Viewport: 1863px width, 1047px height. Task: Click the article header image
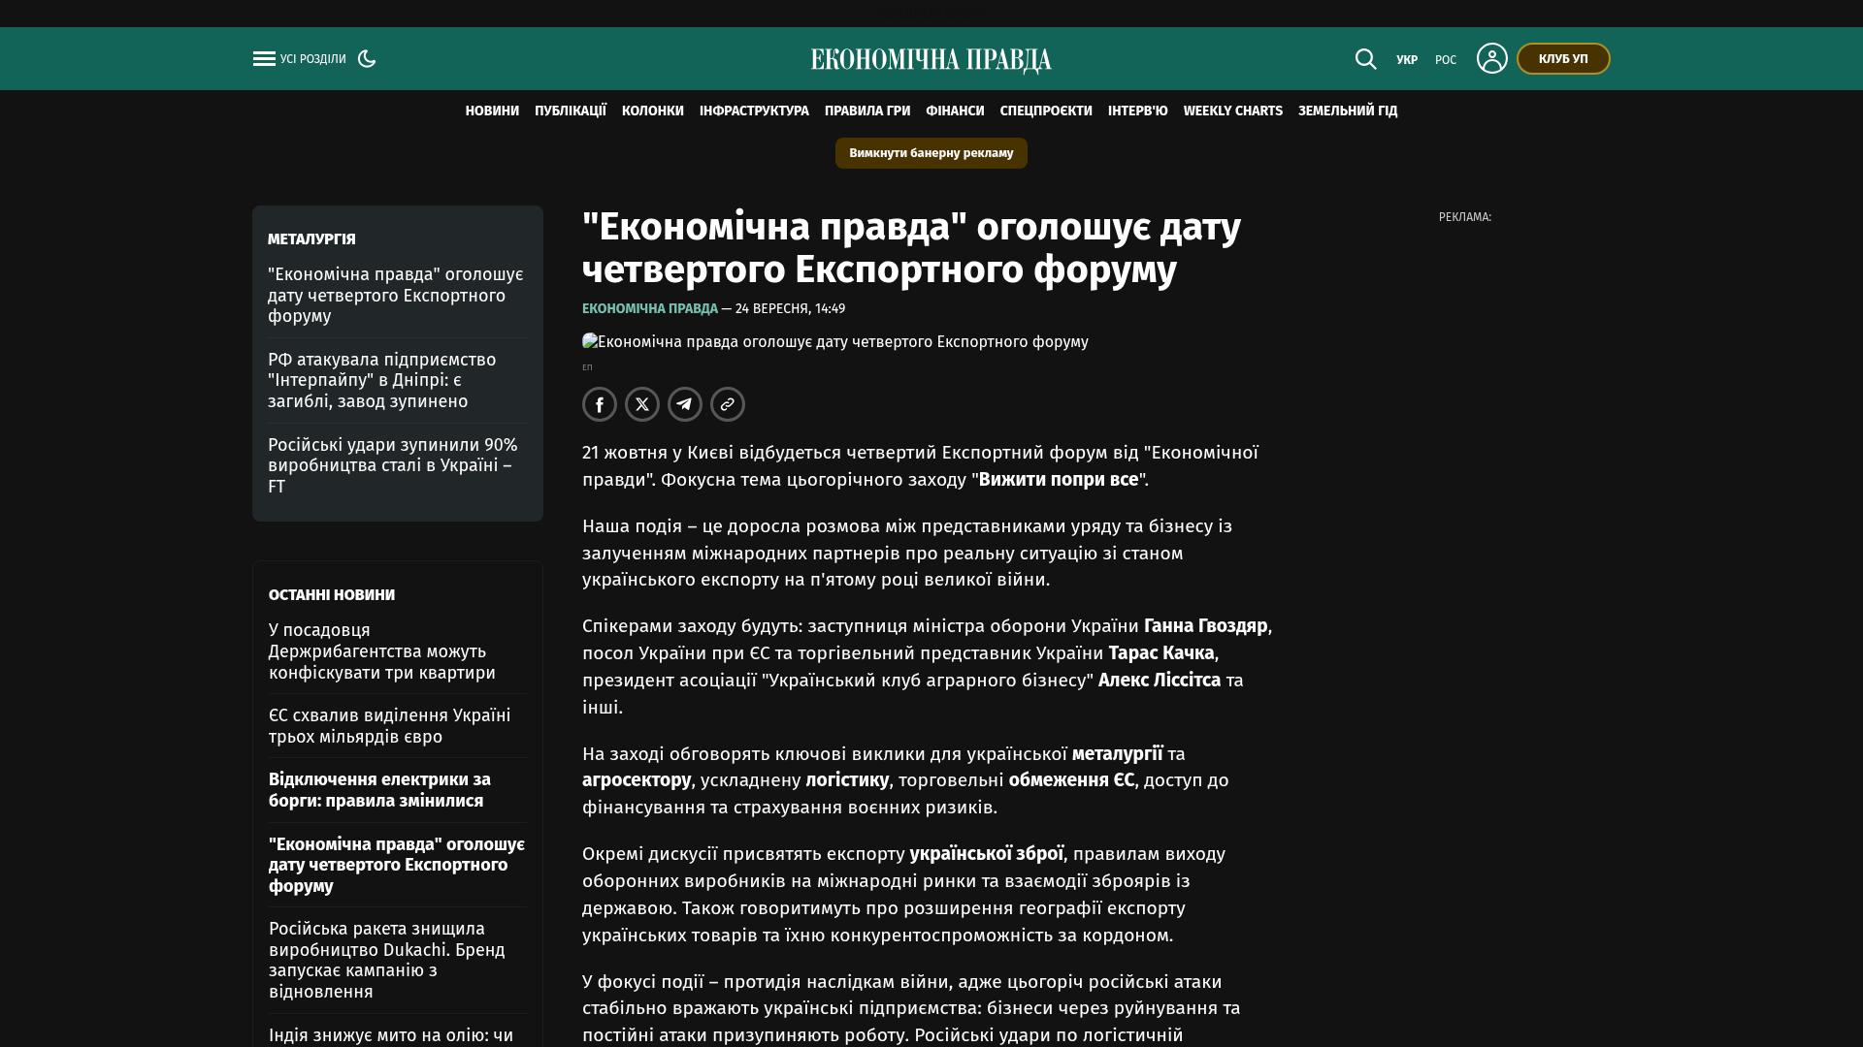pos(834,342)
